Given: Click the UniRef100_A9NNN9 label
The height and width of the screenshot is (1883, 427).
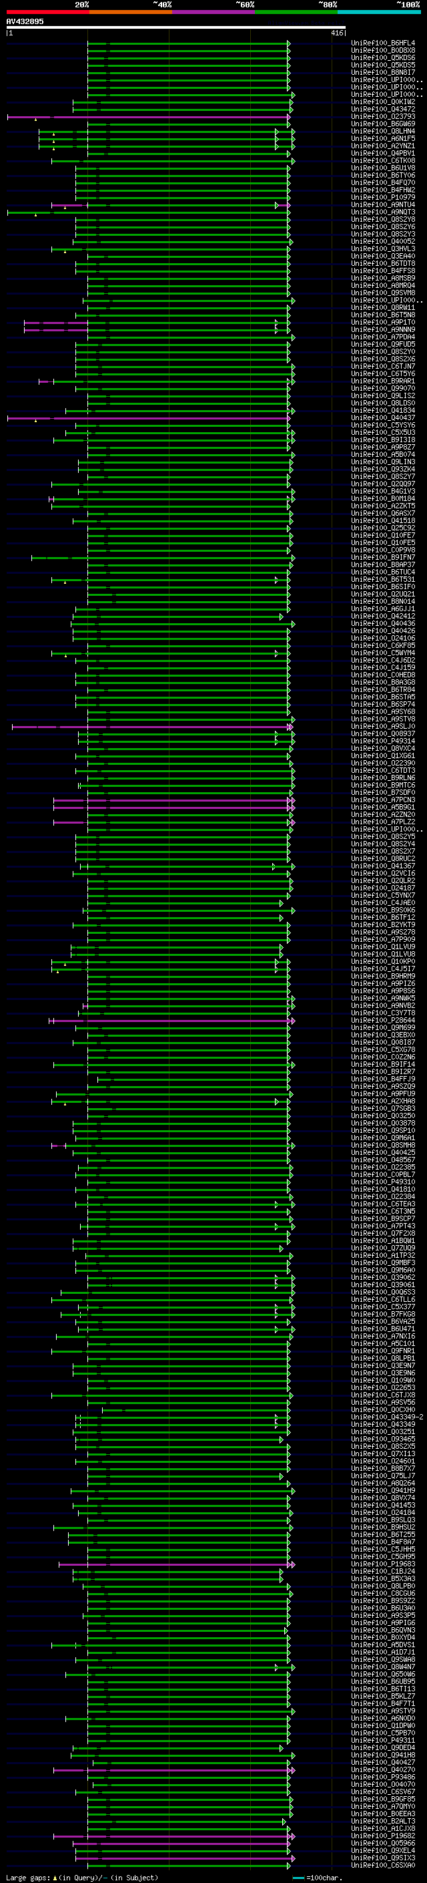Looking at the screenshot, I should click(383, 329).
